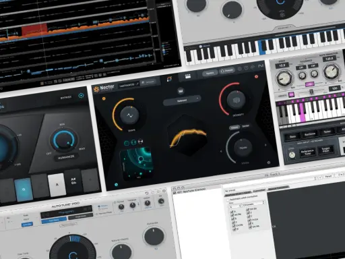Click Note Transition value field showing 120.0
Image resolution: width=345 pixels, height=259 pixels.
click(329, 59)
